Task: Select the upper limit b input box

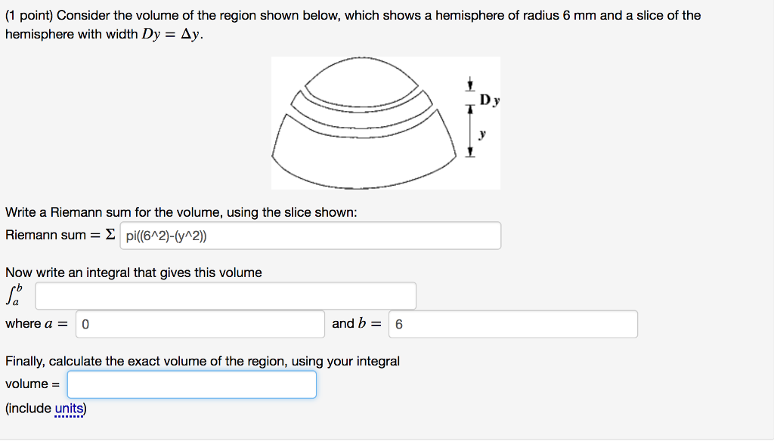Action: 513,324
